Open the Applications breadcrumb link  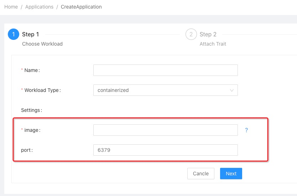click(x=40, y=7)
